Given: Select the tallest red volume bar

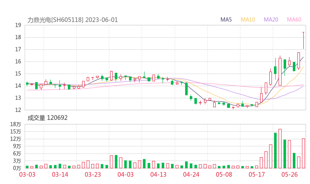Looking at the screenshot, I should 280,148.
